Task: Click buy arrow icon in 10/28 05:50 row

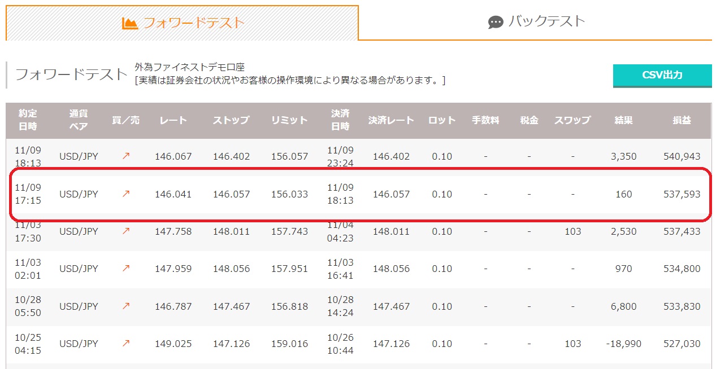Action: click(125, 306)
